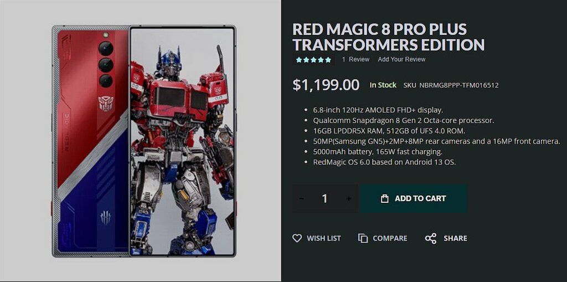Click the shopping bag icon on Add to Cart
567x282 pixels.
pyautogui.click(x=385, y=198)
